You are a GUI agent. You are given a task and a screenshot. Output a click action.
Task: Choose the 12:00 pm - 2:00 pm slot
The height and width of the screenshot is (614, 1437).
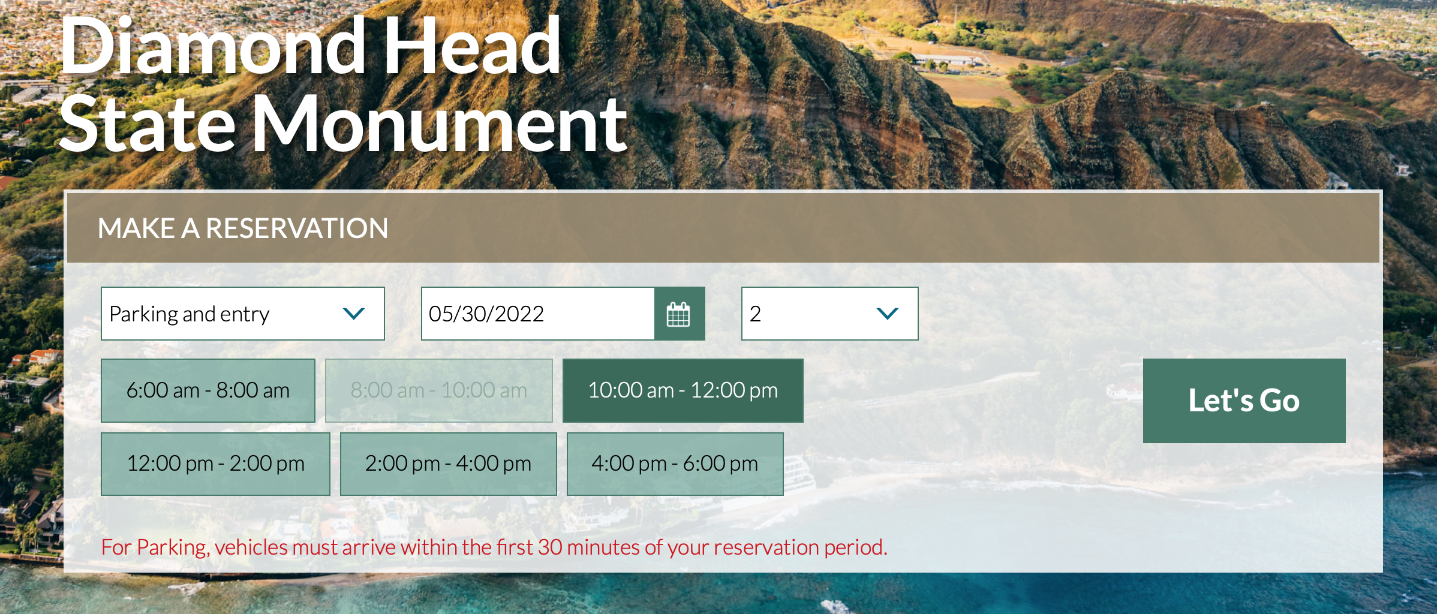[215, 464]
